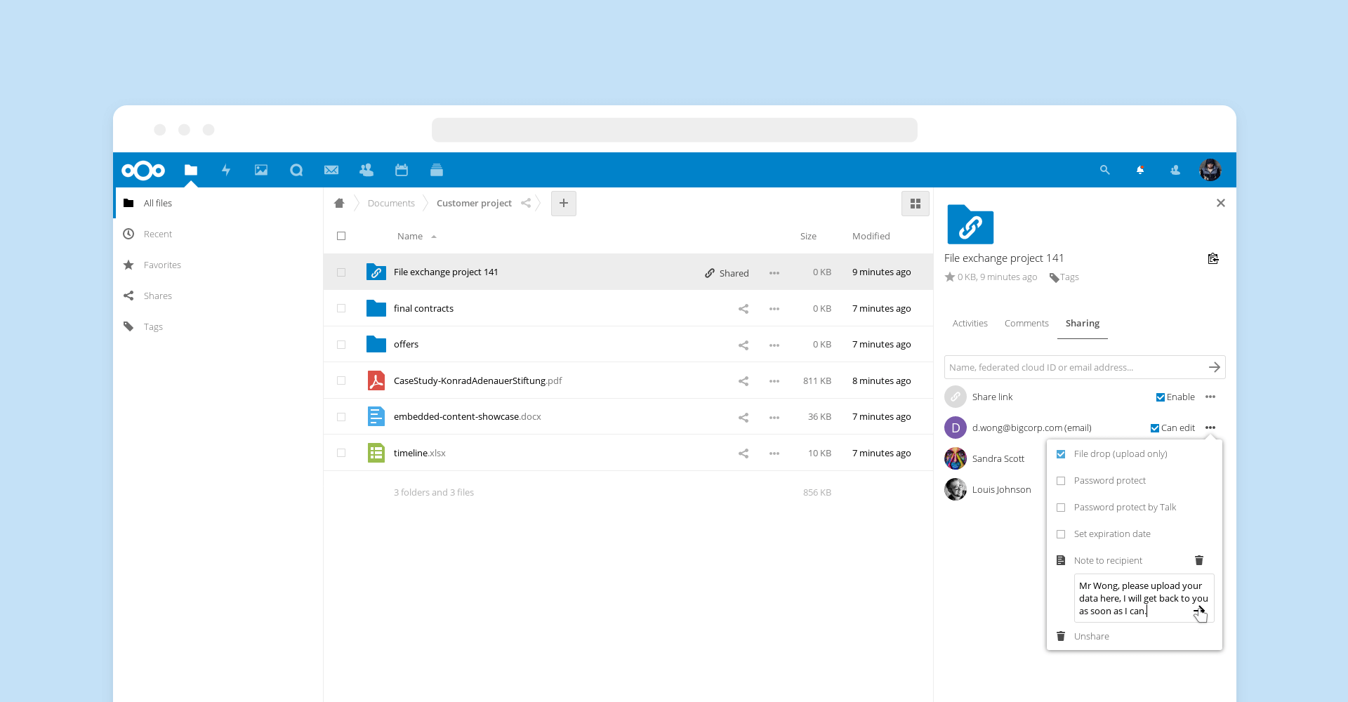Click the search magnifier icon
The image size is (1348, 702).
pyautogui.click(x=1105, y=170)
